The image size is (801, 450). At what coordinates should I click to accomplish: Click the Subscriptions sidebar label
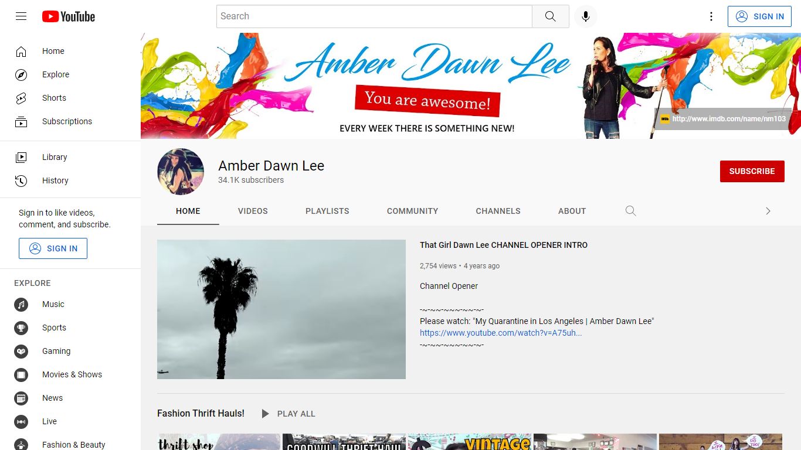(67, 121)
